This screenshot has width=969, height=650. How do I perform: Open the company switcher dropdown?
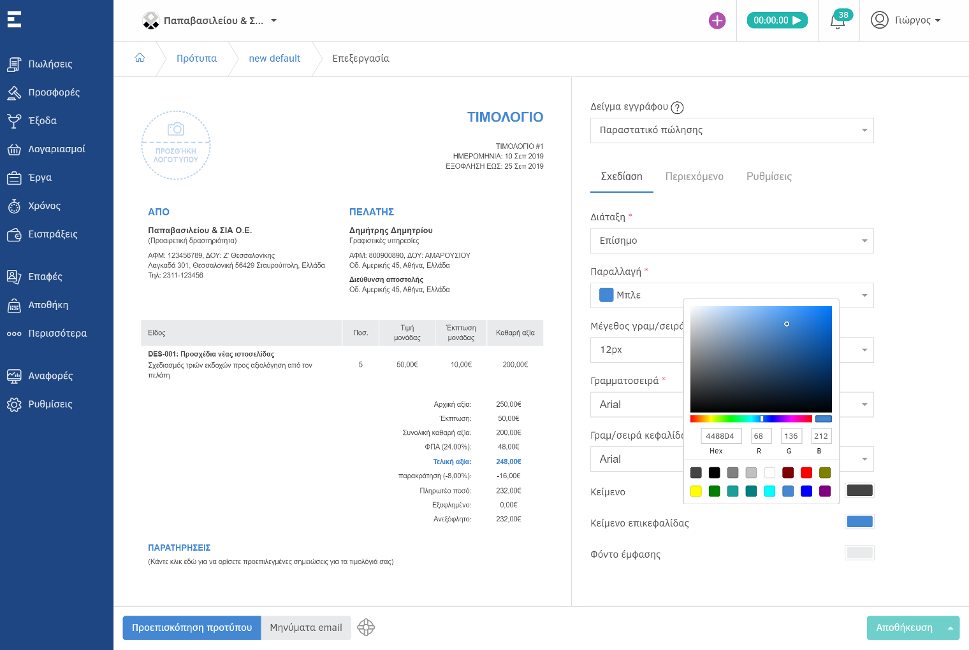click(x=210, y=20)
